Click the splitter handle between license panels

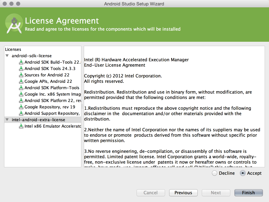coord(82,106)
